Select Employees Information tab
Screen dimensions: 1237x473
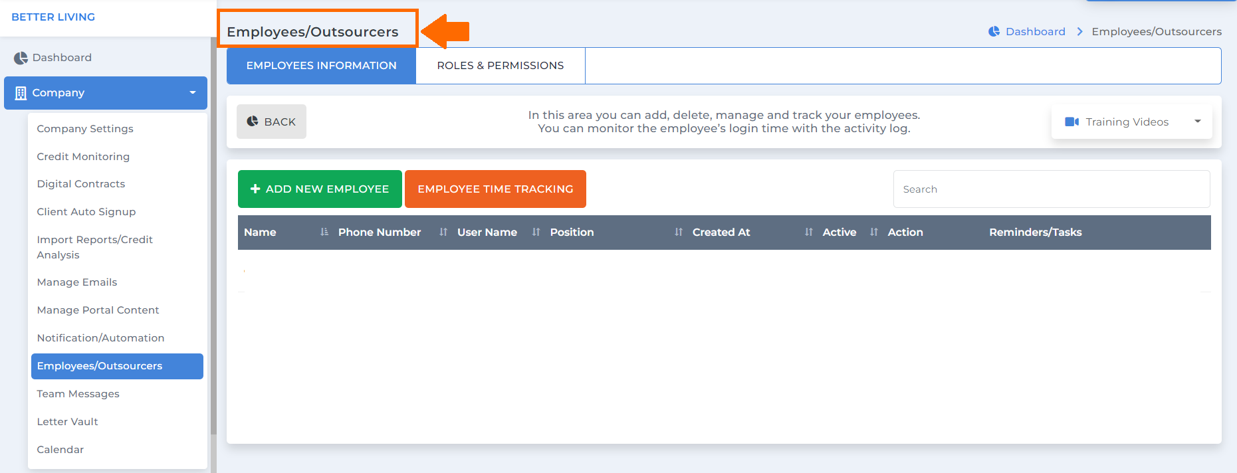point(321,66)
